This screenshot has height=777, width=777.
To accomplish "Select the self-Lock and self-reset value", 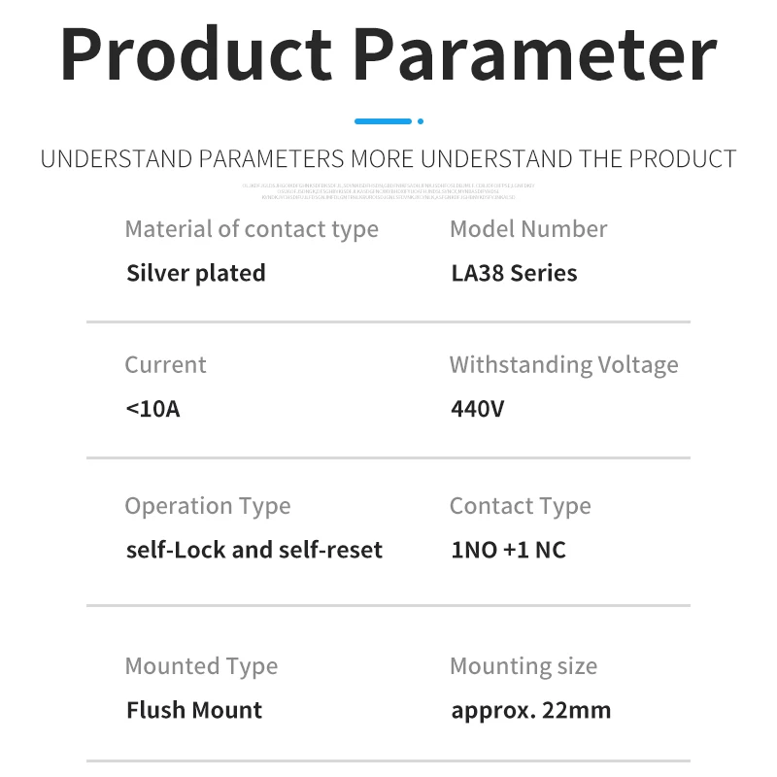I will click(254, 550).
